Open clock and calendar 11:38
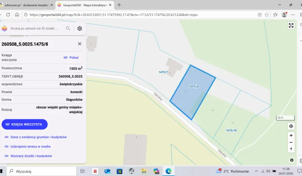The width and height of the screenshot is (302, 176). point(286,171)
